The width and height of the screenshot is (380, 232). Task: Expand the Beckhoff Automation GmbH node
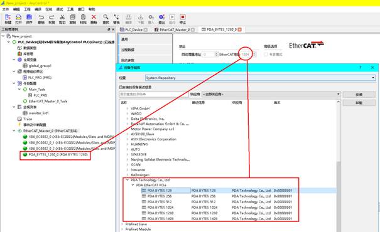point(128,124)
